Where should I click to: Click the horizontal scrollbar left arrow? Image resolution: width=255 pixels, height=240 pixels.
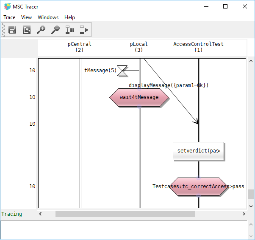coord(41,214)
